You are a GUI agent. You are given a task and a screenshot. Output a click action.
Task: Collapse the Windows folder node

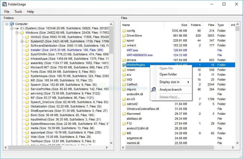coord(17,33)
